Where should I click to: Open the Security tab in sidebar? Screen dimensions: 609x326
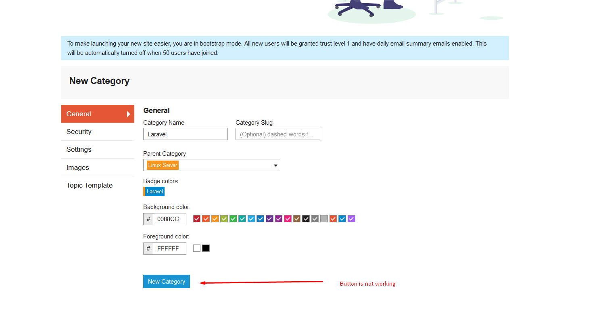click(79, 132)
